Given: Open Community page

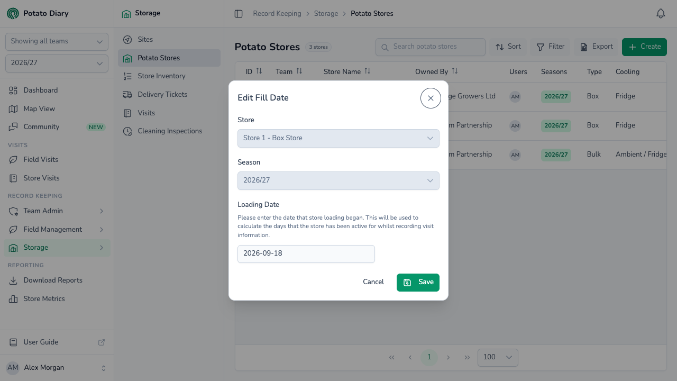Looking at the screenshot, I should 57,127.
